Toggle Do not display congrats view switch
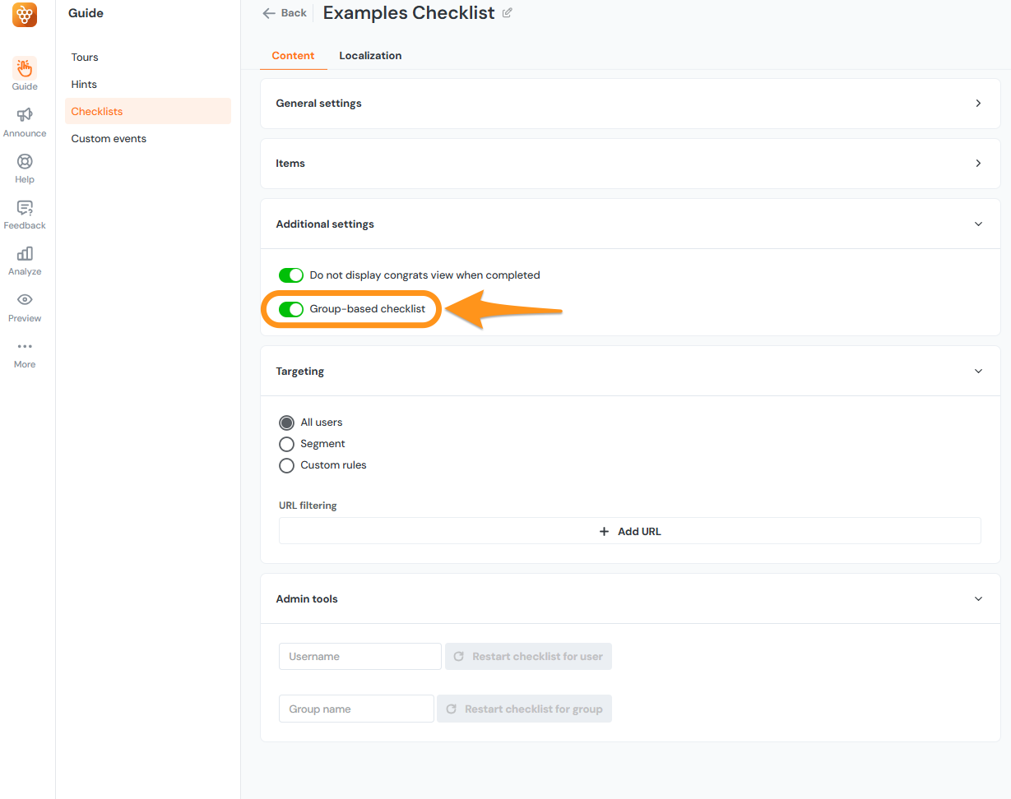 pos(291,275)
